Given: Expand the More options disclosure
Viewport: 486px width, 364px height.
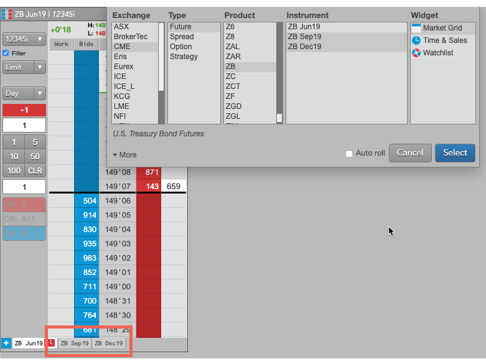Looking at the screenshot, I should pyautogui.click(x=124, y=155).
